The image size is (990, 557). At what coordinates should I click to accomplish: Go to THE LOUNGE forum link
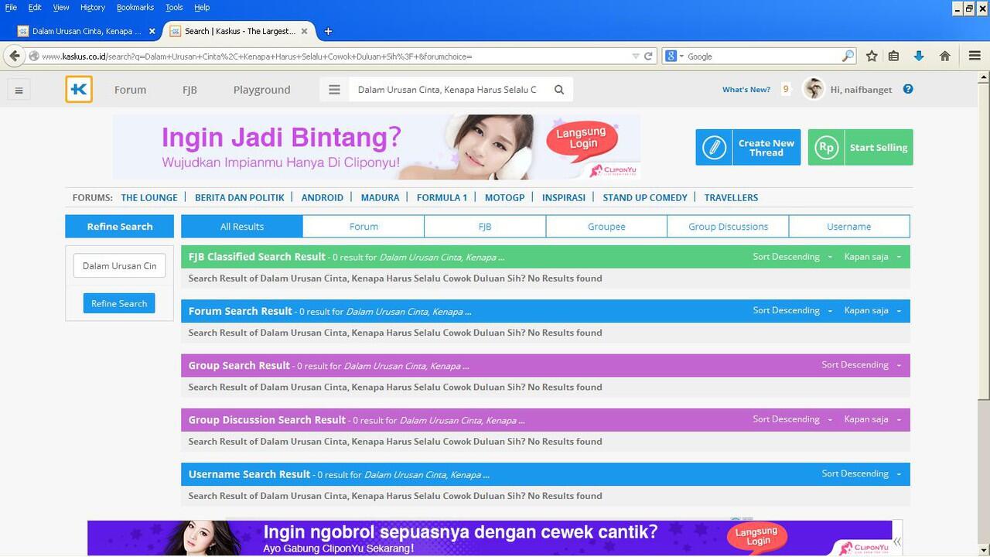pyautogui.click(x=149, y=197)
